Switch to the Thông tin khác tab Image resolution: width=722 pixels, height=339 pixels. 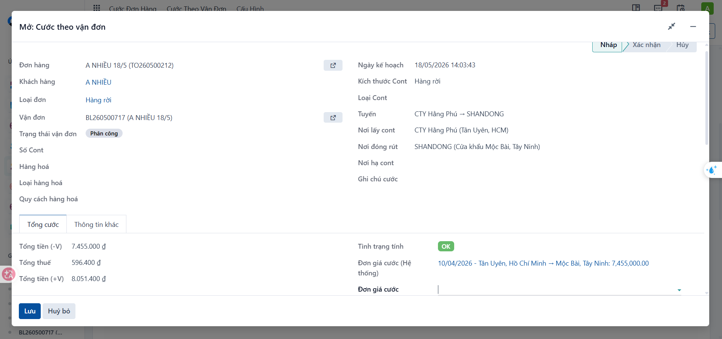96,224
